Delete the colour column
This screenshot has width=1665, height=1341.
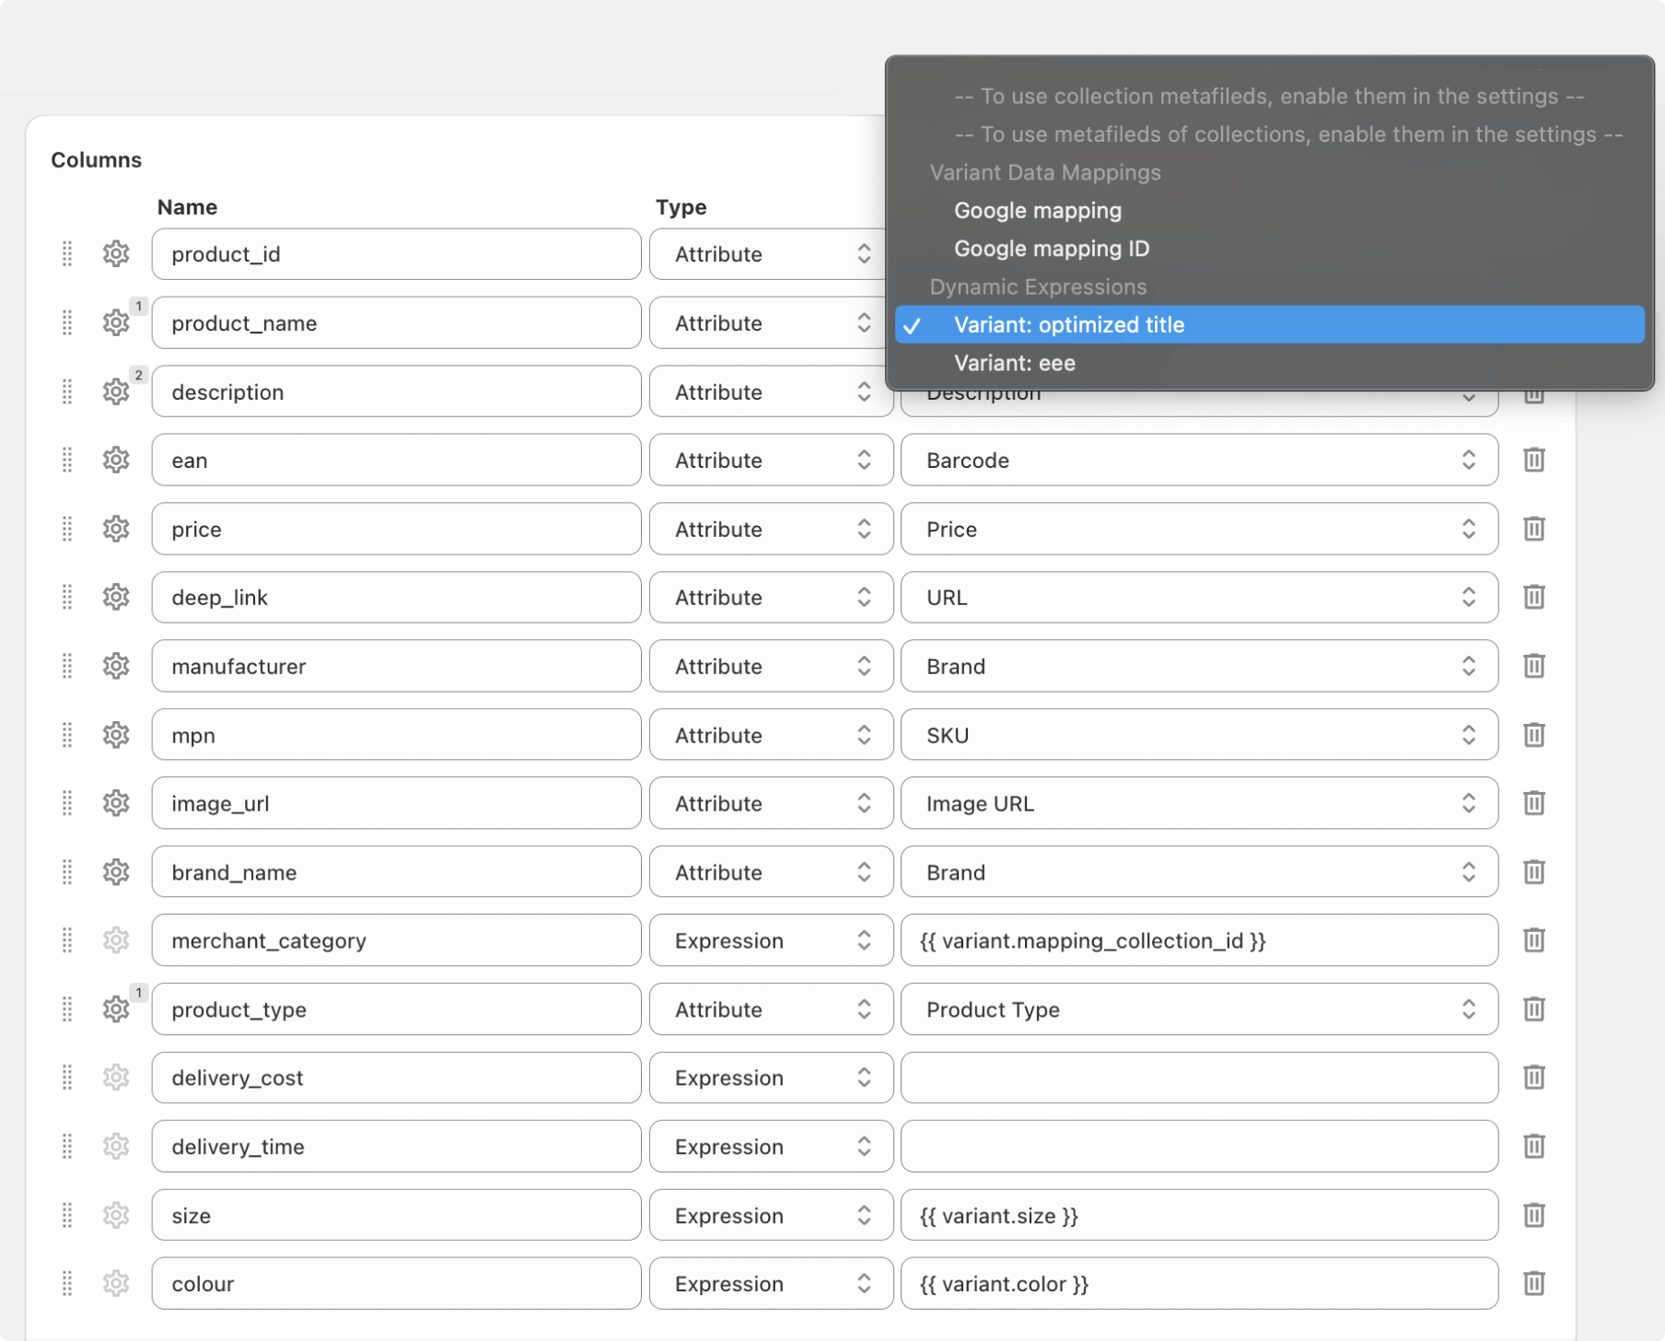coord(1533,1284)
